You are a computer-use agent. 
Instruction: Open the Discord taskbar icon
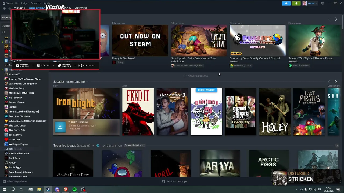tap(57, 190)
